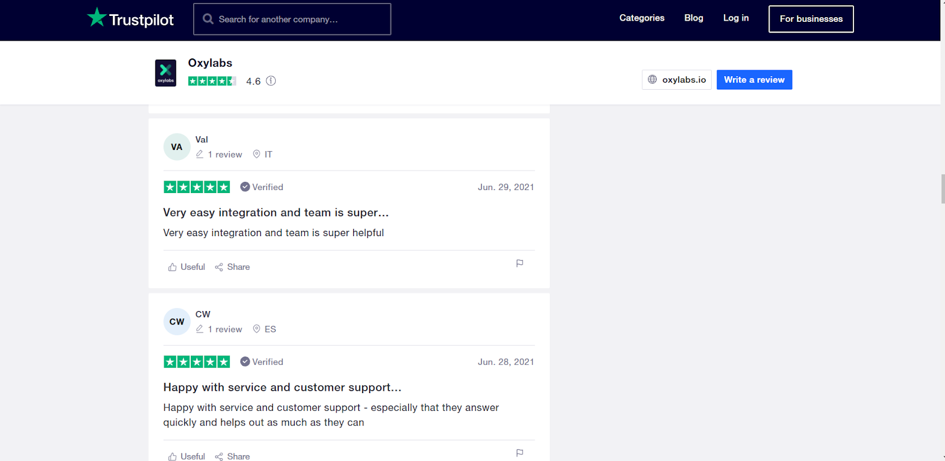The image size is (945, 461).
Task: Click Val's 1 review count
Action: 219,155
